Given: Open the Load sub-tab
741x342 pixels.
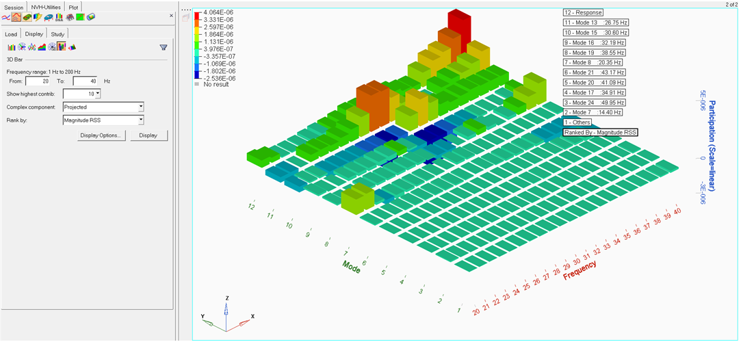Looking at the screenshot, I should [11, 34].
